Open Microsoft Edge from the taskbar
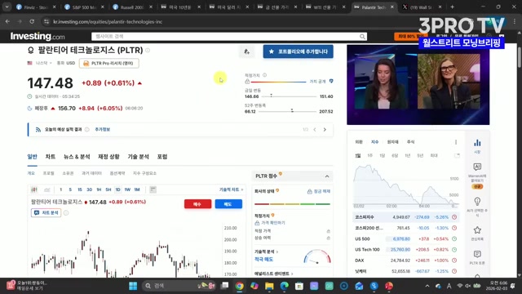This screenshot has width=522, height=294. pos(285,286)
